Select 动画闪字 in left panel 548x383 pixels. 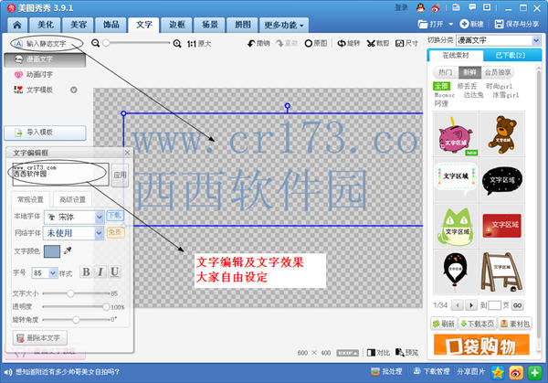tap(34, 75)
